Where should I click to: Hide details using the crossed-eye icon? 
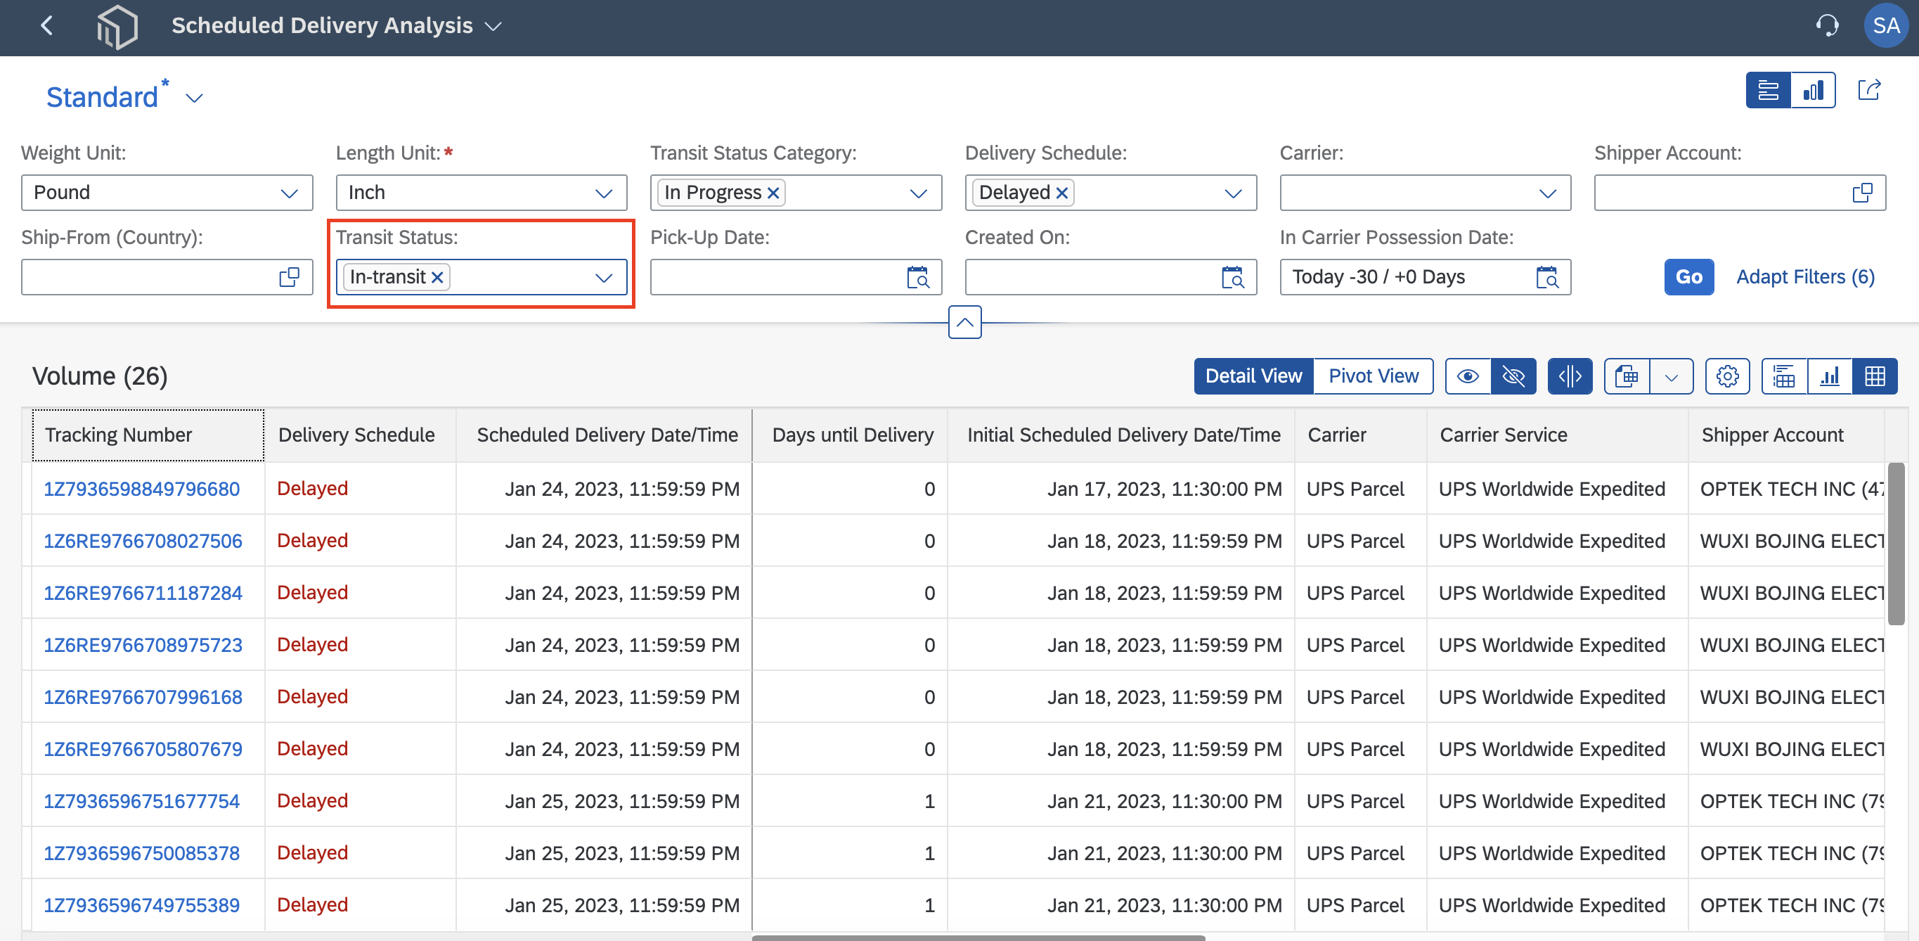pos(1513,376)
